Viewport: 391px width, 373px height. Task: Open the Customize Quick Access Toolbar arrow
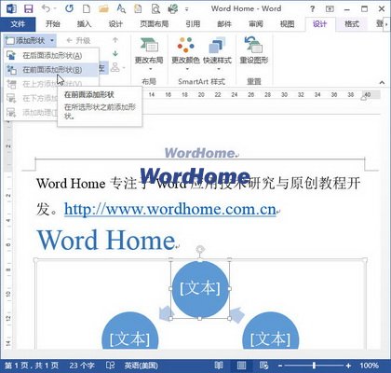pyautogui.click(x=187, y=9)
